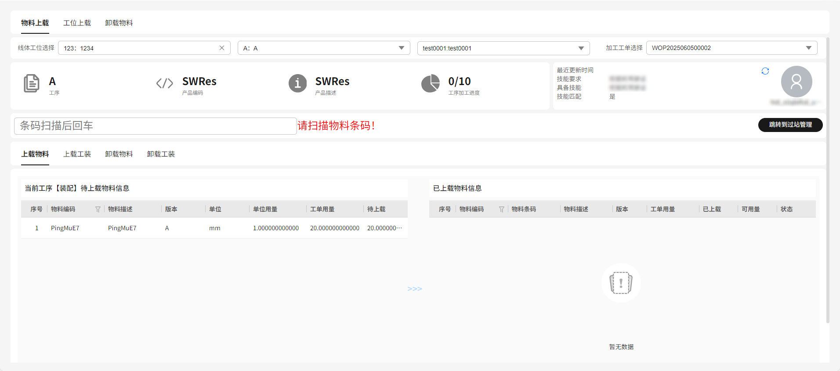Click 已上载物料信息 panel title

(457, 188)
